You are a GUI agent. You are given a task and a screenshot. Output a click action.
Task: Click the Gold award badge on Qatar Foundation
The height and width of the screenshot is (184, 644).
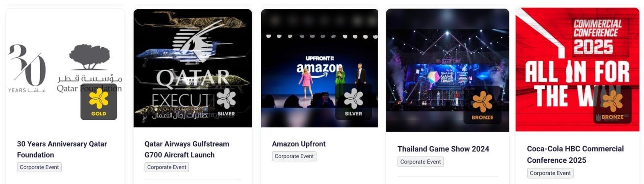[99, 102]
